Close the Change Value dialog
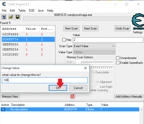The width and height of the screenshot is (144, 124). [85, 68]
